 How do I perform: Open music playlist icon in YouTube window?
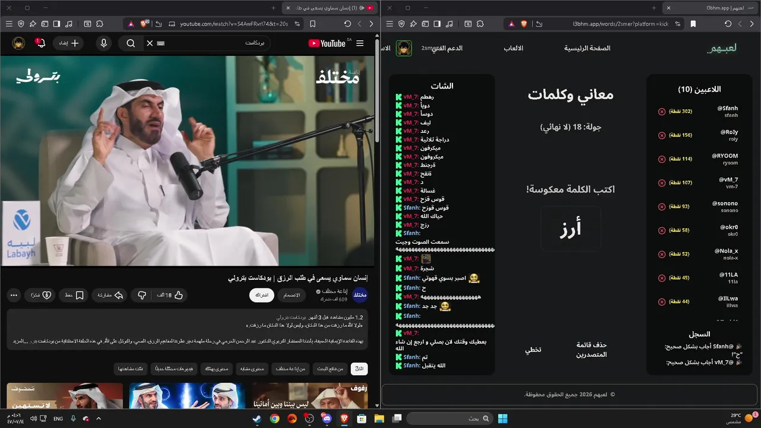click(69, 24)
